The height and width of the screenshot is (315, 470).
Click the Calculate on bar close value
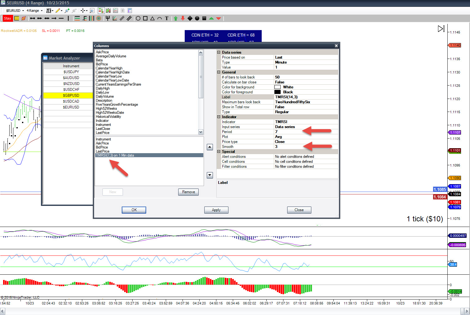pos(306,82)
